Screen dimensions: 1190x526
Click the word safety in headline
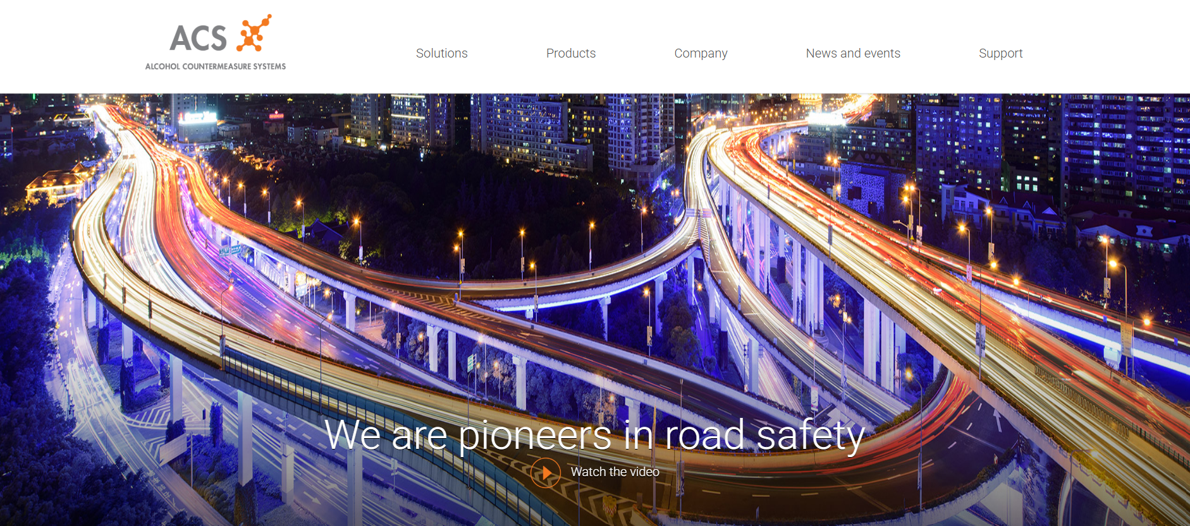coord(811,435)
